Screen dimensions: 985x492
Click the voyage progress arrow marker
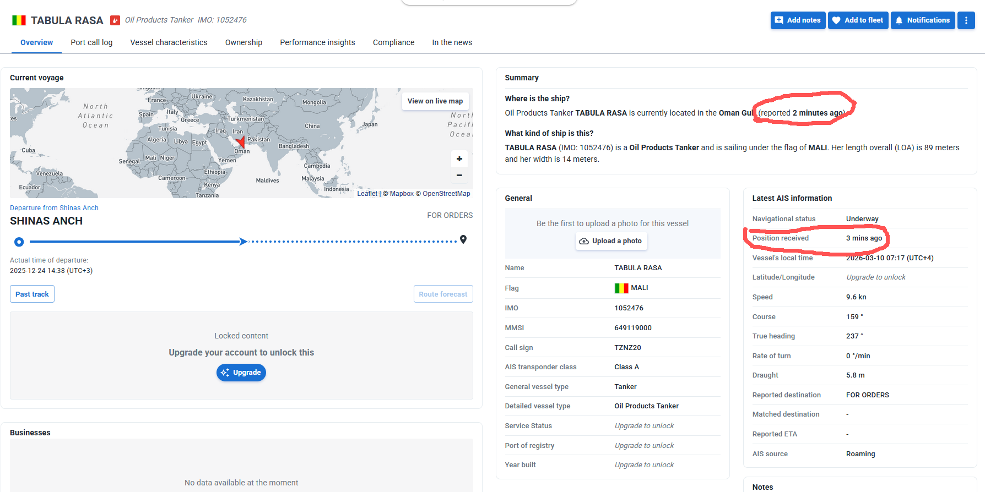243,242
